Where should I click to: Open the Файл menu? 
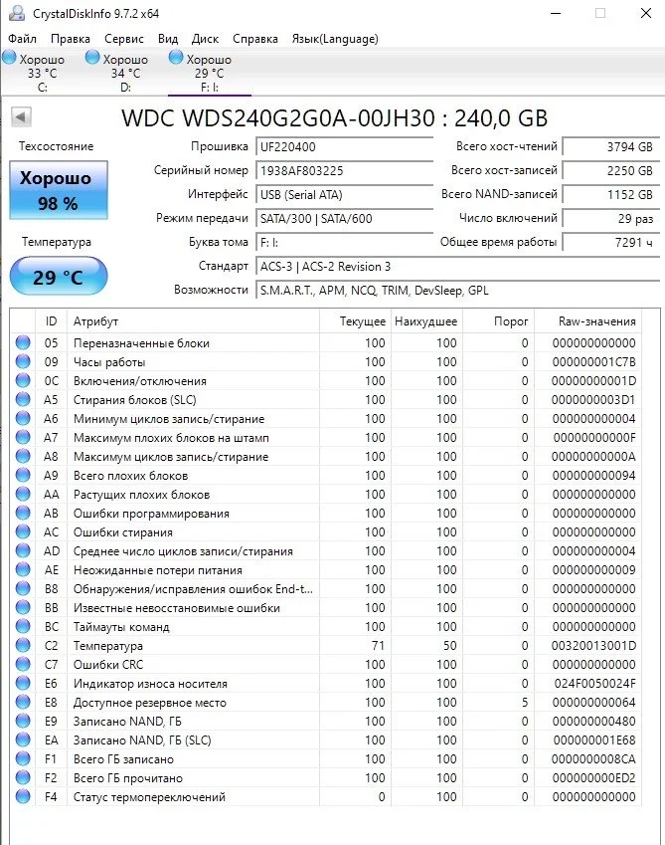pos(22,39)
